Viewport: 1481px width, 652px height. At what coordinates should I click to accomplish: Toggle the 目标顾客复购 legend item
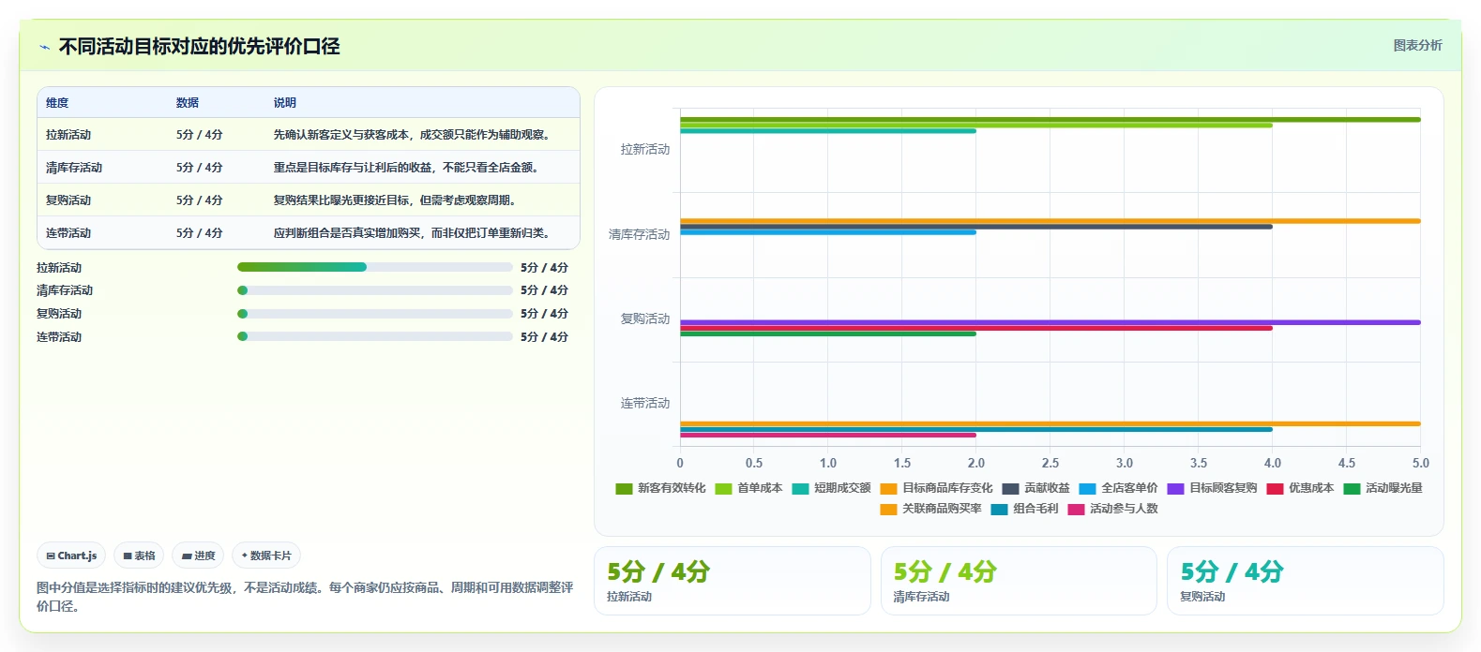pos(1212,488)
